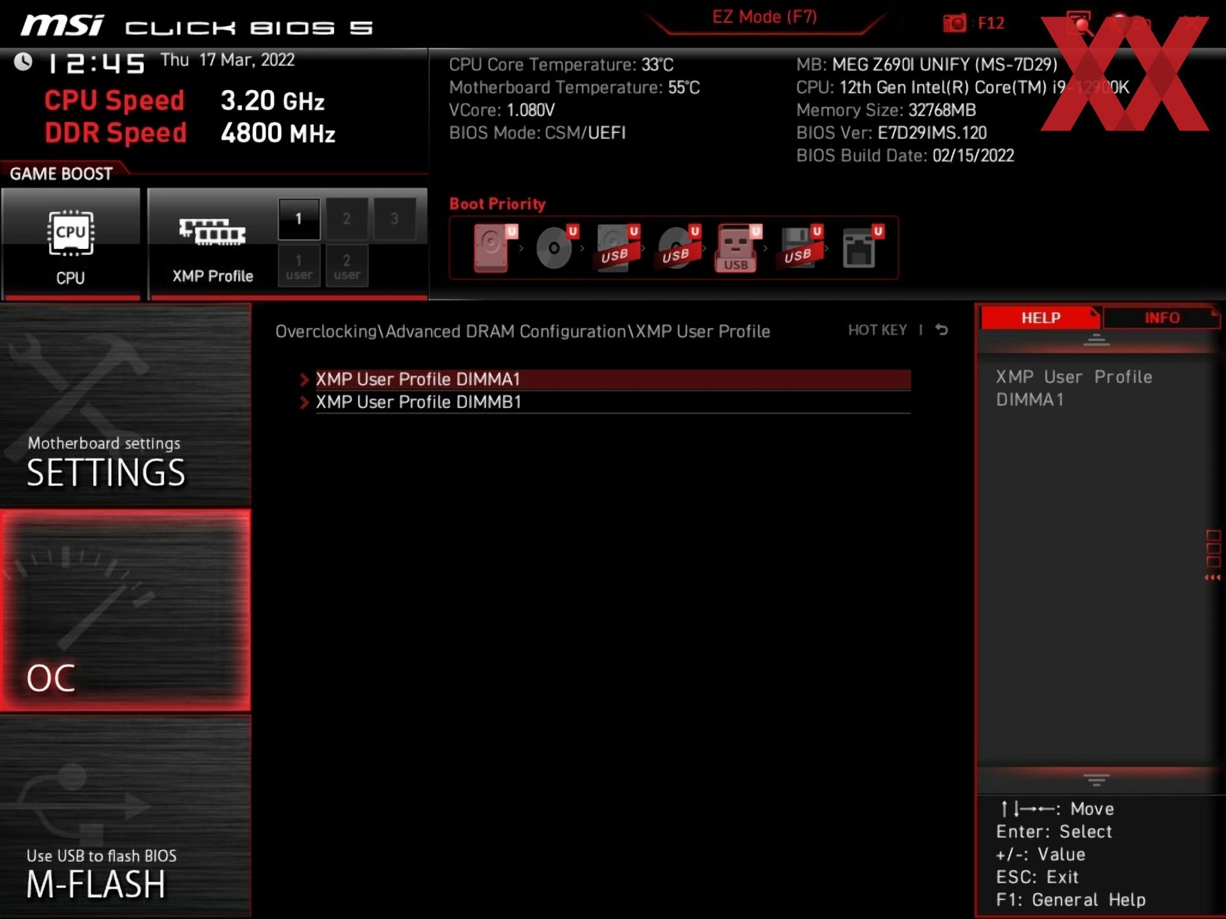The image size is (1226, 919).
Task: Click the Memory Size 32768MB text
Action: (886, 110)
